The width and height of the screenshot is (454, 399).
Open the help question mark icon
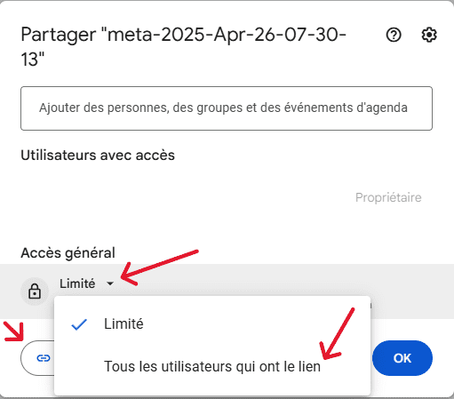click(x=394, y=35)
